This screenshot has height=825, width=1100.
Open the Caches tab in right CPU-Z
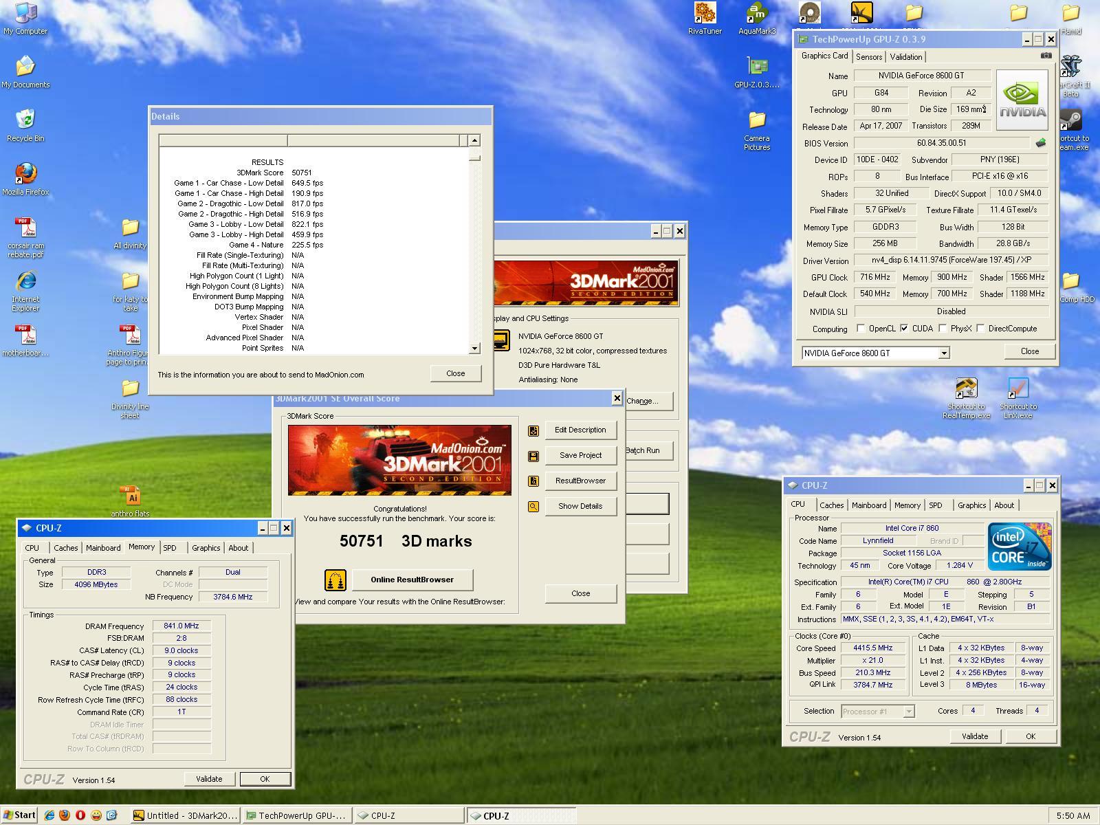(831, 505)
